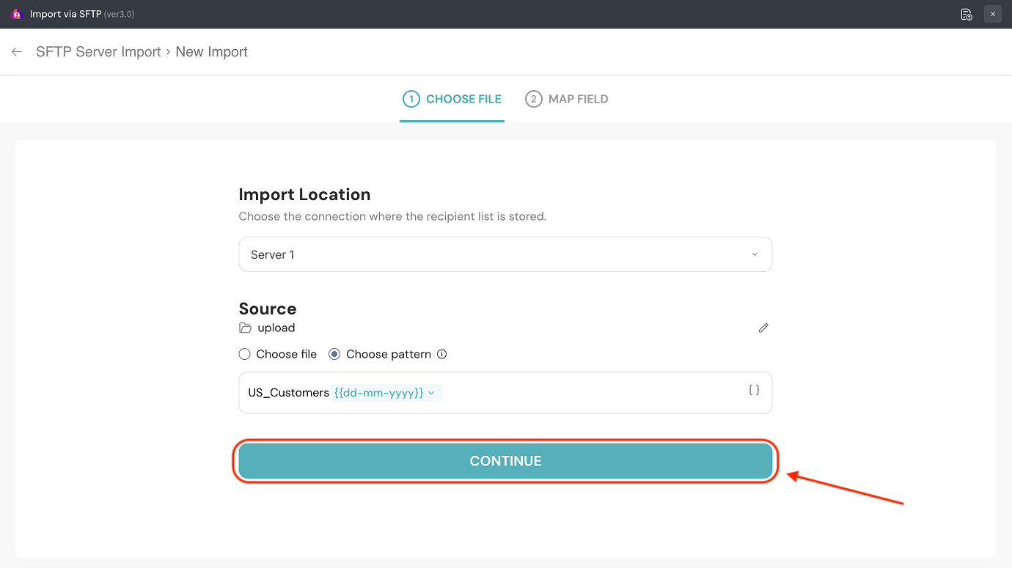Open the Server 1 import location dropdown
The width and height of the screenshot is (1012, 568).
point(505,254)
